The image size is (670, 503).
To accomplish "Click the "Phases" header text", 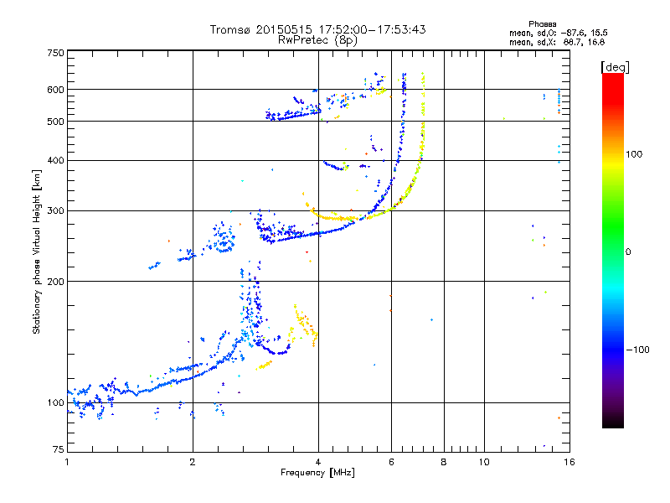I will (542, 24).
